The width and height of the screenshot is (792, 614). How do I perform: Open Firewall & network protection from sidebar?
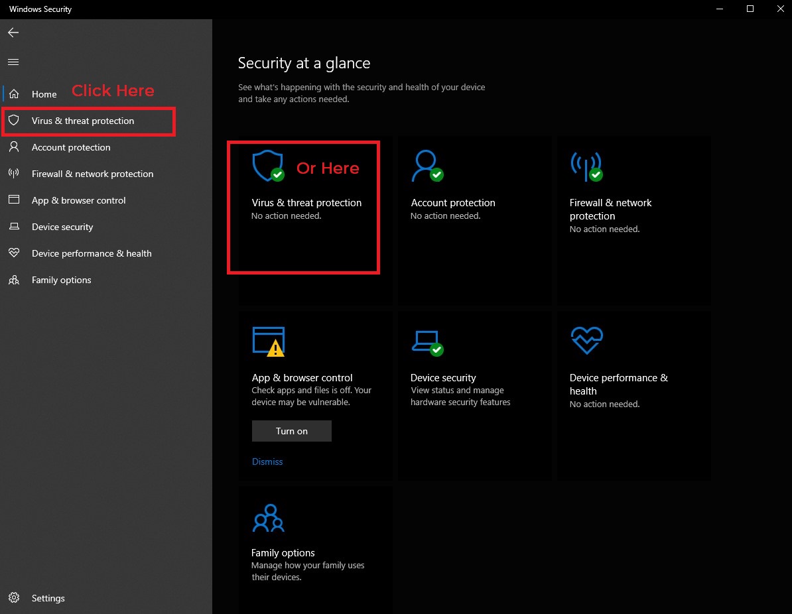[92, 174]
